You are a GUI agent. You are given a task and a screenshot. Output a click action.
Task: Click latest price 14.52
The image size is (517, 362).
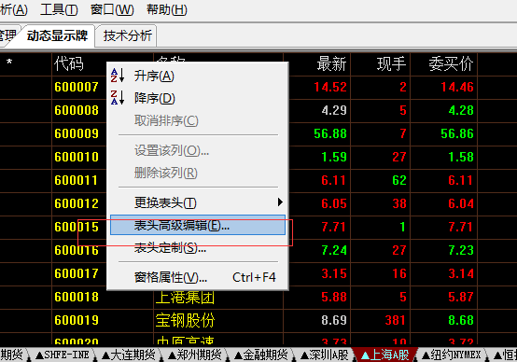(330, 87)
